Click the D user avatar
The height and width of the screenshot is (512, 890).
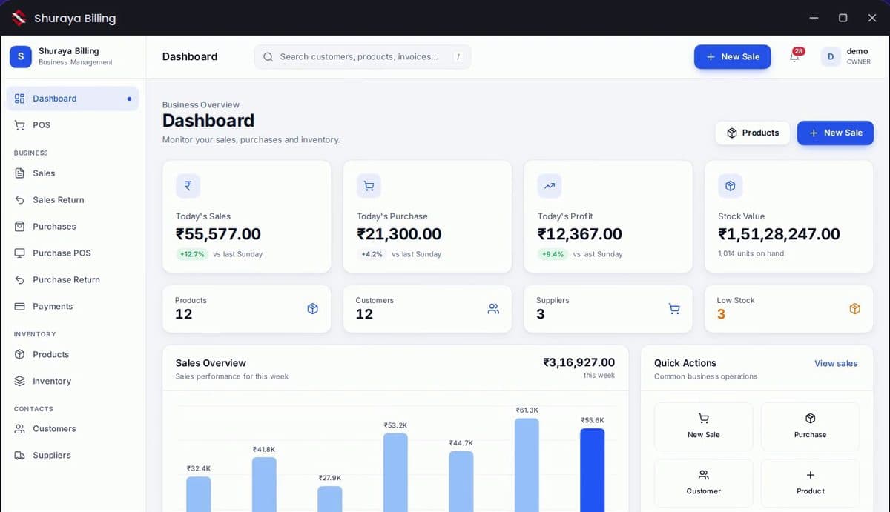pyautogui.click(x=831, y=57)
